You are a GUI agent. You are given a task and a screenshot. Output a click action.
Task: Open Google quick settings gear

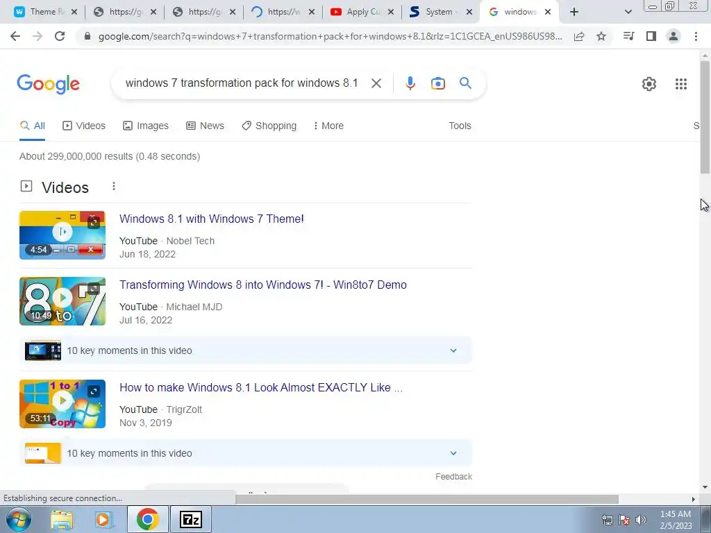click(x=649, y=84)
